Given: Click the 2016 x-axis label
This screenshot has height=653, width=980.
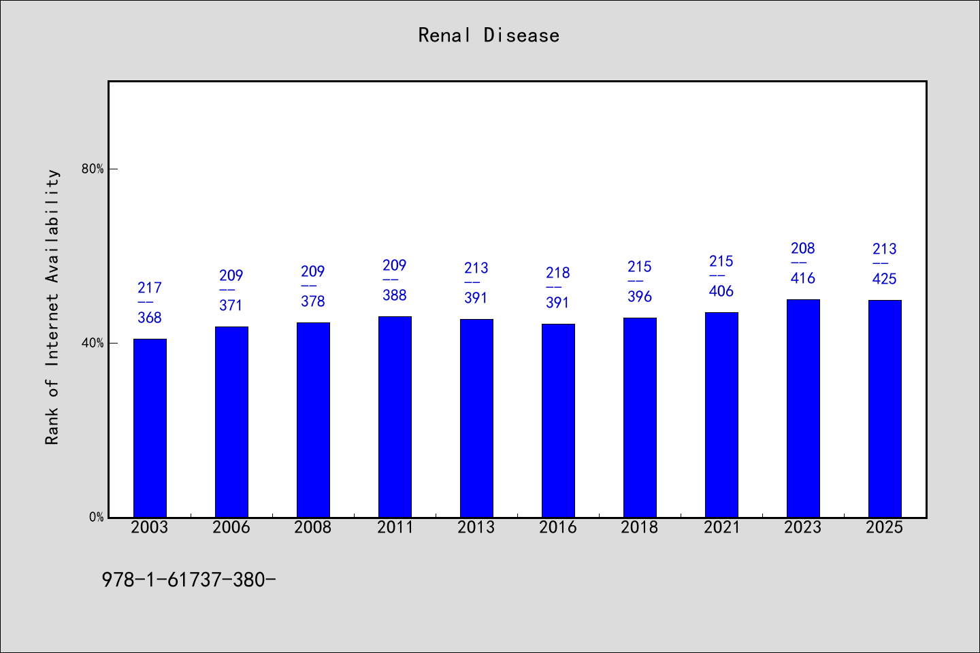Looking at the screenshot, I should [558, 527].
